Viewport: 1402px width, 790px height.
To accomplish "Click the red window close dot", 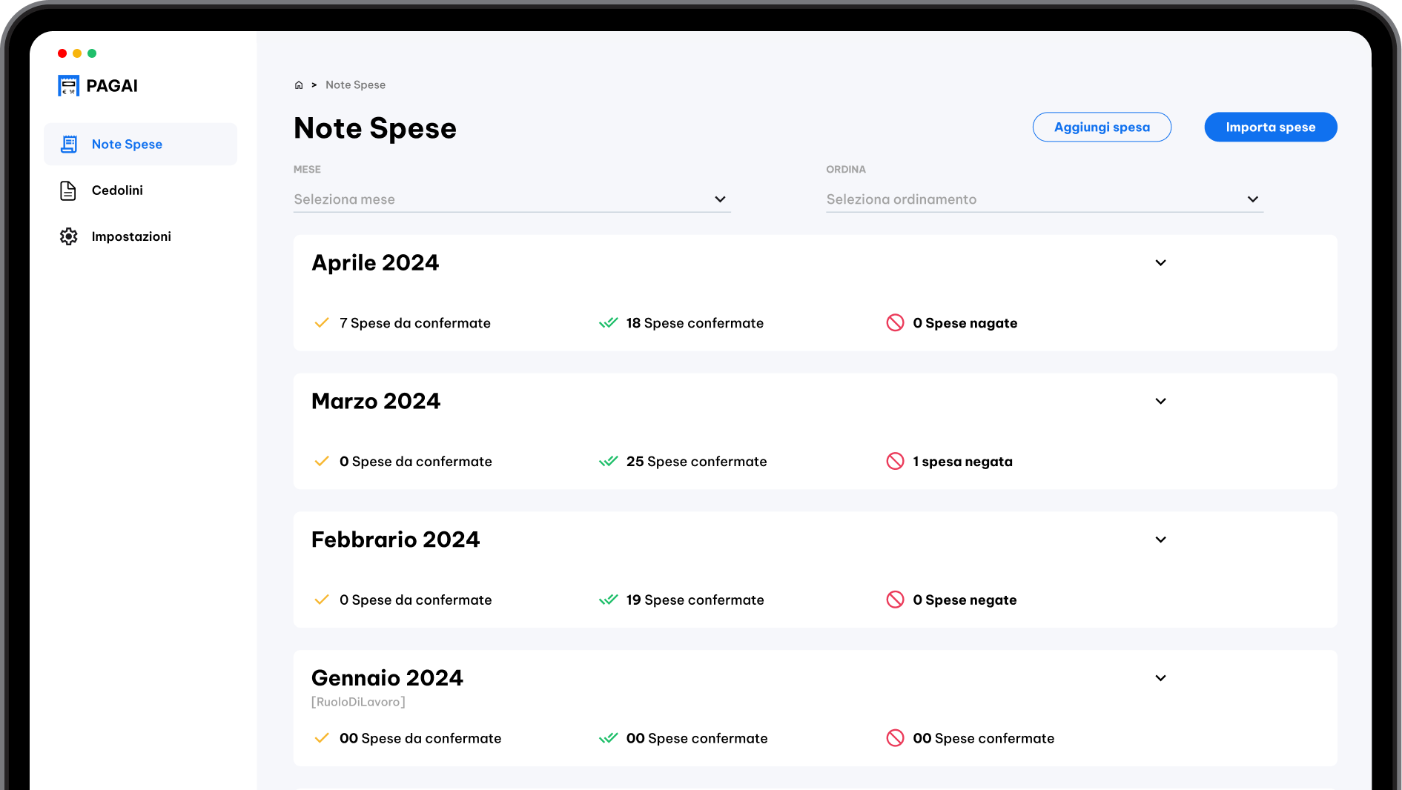I will pyautogui.click(x=62, y=53).
